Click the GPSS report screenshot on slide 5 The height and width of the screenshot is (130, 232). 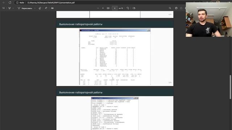pyautogui.click(x=115, y=57)
